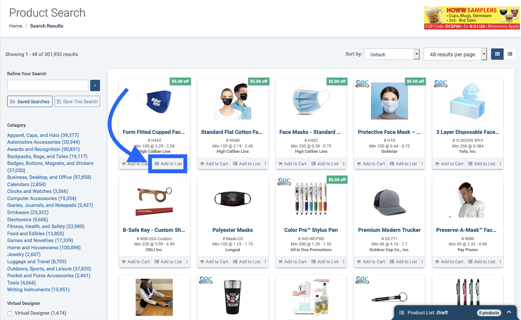Open more options for Premium Modern Trucker
The height and width of the screenshot is (320, 521).
pos(422,262)
